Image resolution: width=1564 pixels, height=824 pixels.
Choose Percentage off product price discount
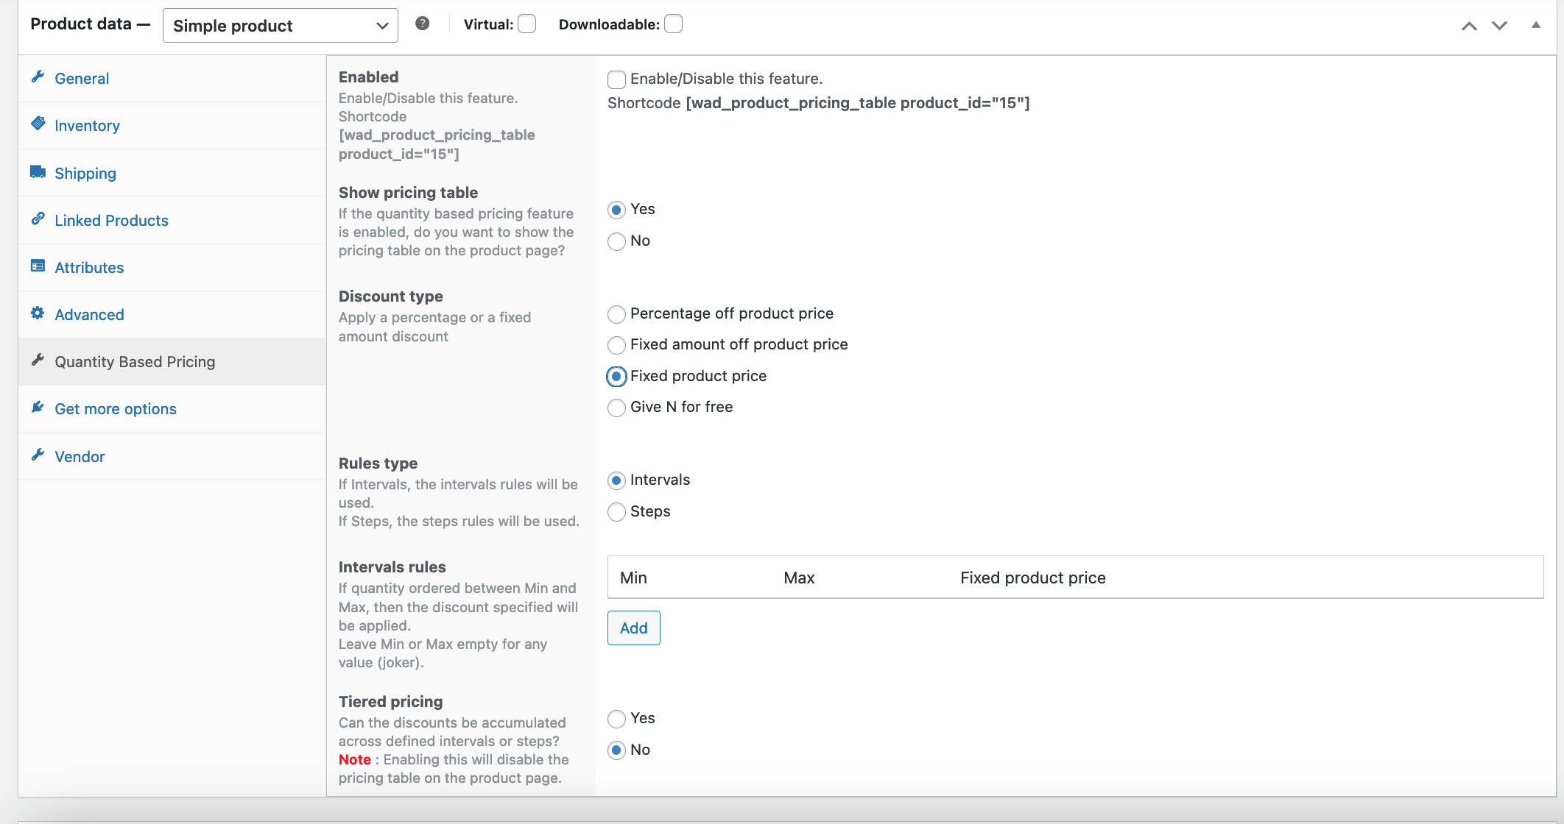coord(617,315)
